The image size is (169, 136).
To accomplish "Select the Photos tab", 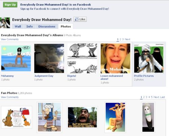I will [66, 26].
